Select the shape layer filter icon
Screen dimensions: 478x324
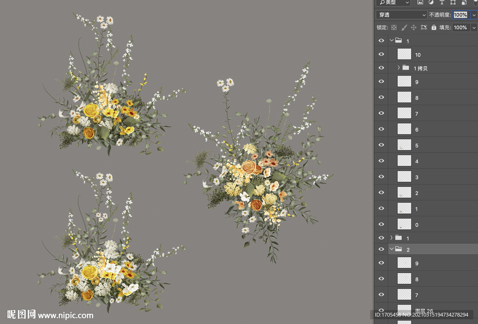tap(452, 2)
